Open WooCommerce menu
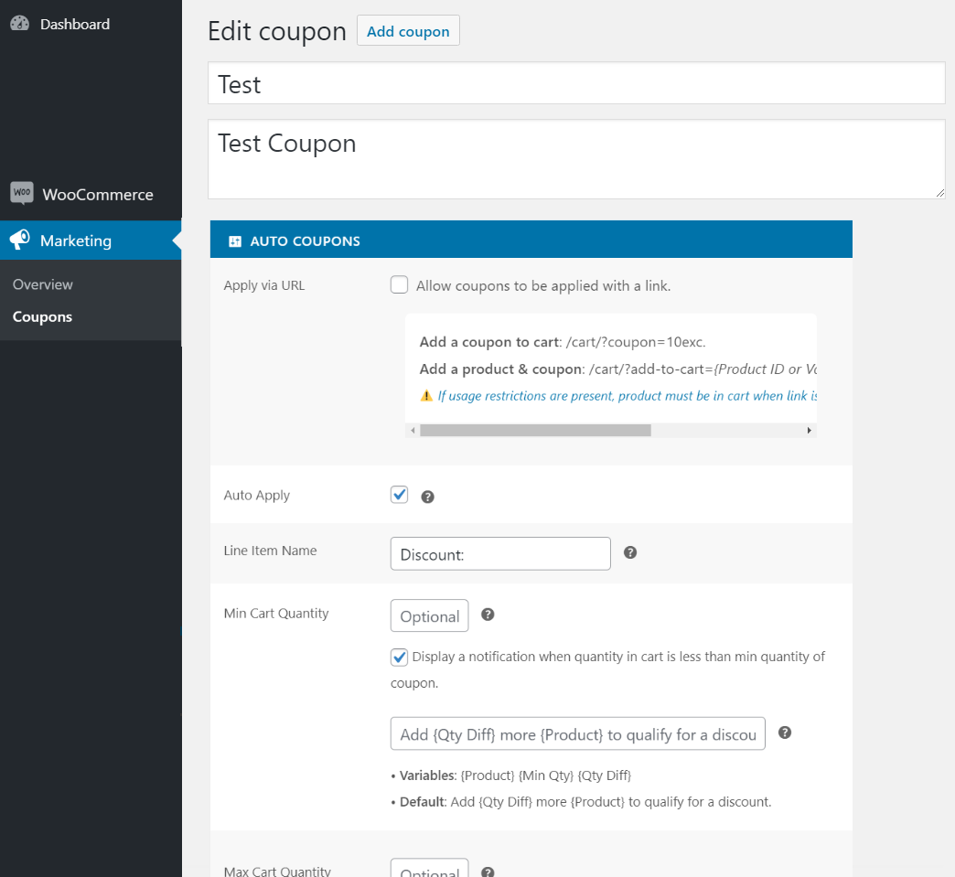 click(x=91, y=194)
